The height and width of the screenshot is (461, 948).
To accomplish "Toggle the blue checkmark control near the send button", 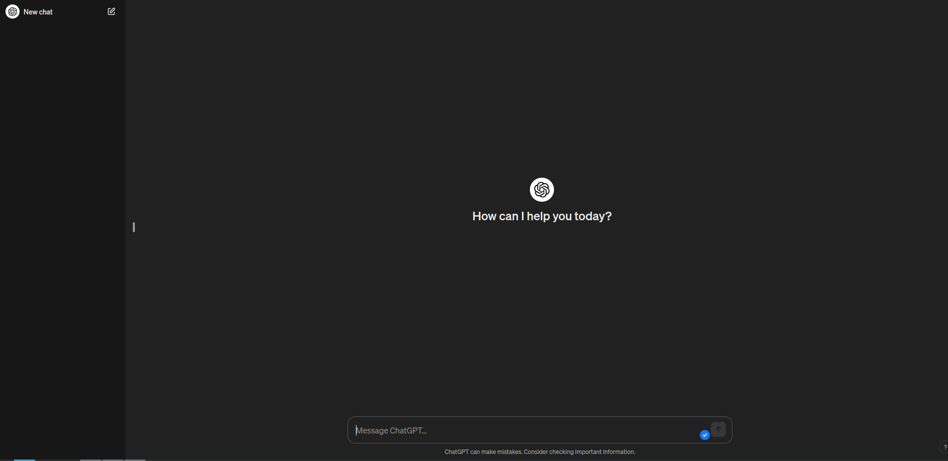I will point(704,435).
